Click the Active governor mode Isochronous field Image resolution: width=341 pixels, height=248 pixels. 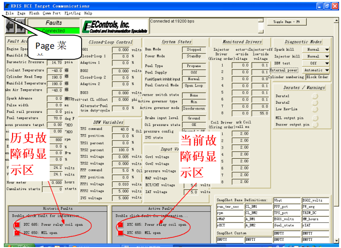194,108
